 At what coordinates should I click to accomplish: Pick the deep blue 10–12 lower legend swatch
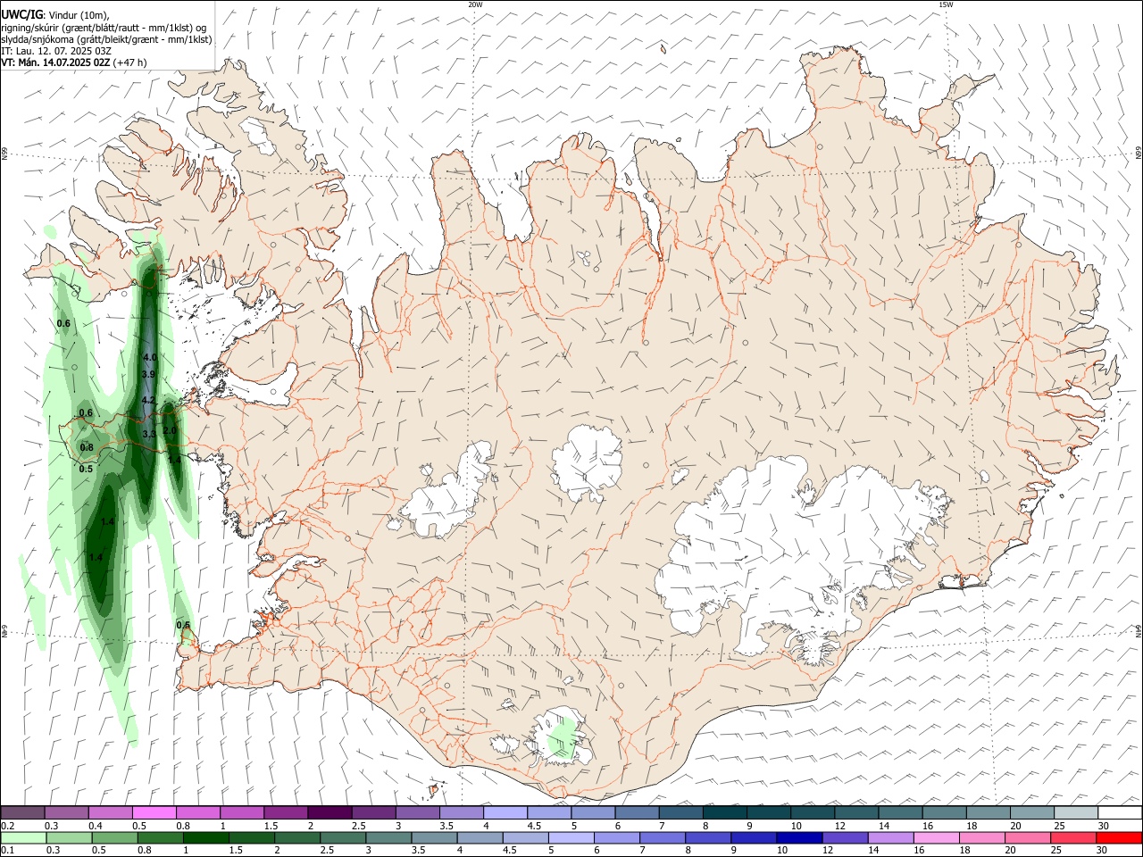(x=798, y=837)
